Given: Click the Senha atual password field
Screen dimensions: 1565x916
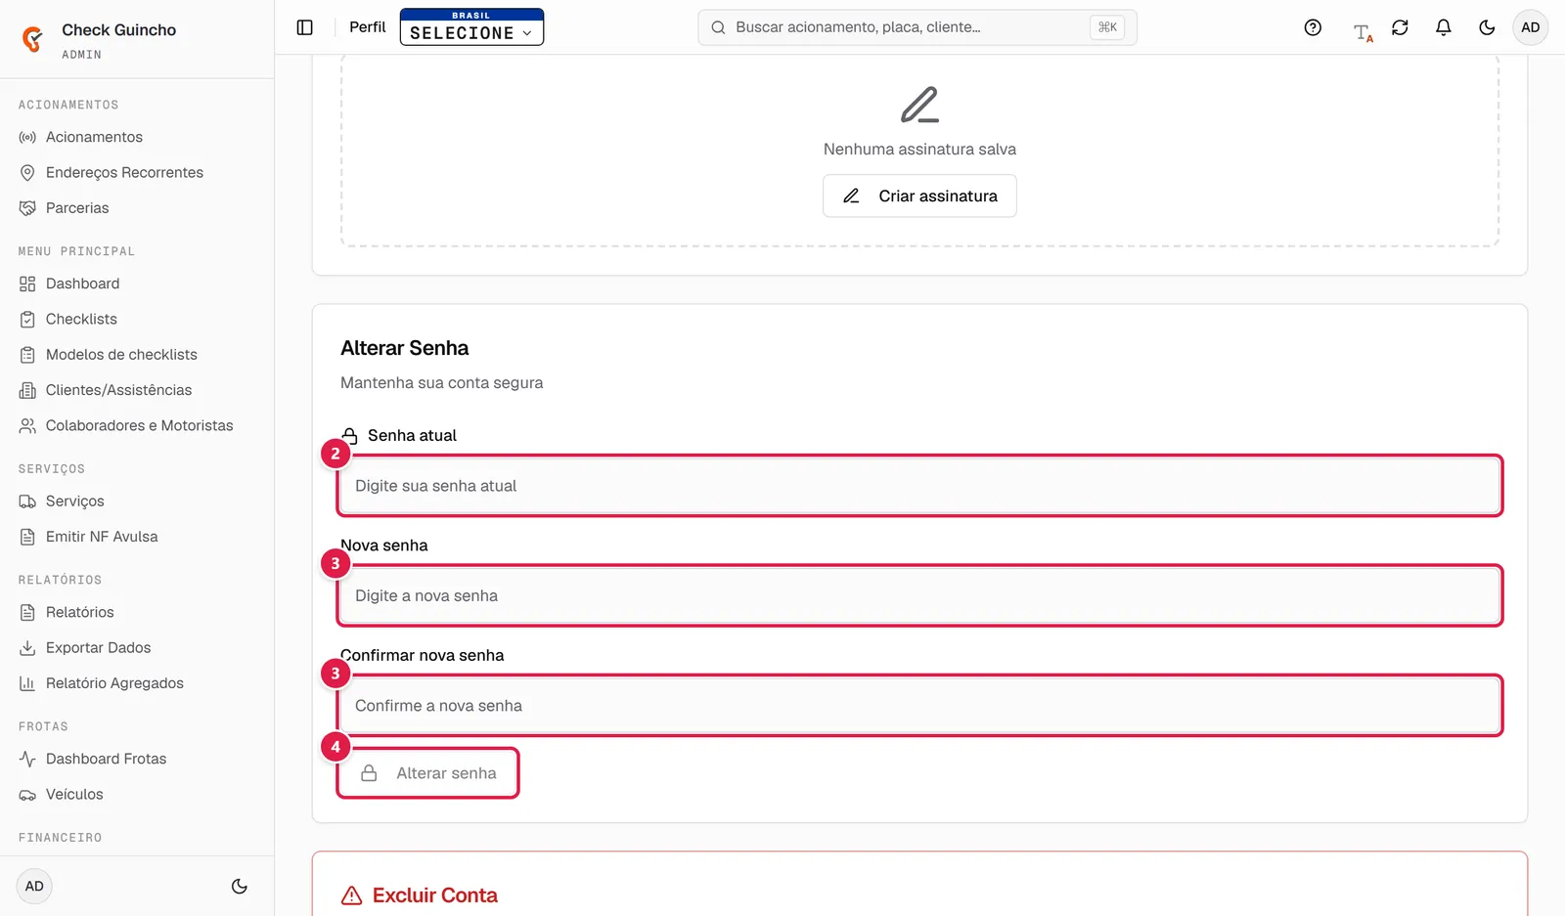Looking at the screenshot, I should tap(919, 486).
